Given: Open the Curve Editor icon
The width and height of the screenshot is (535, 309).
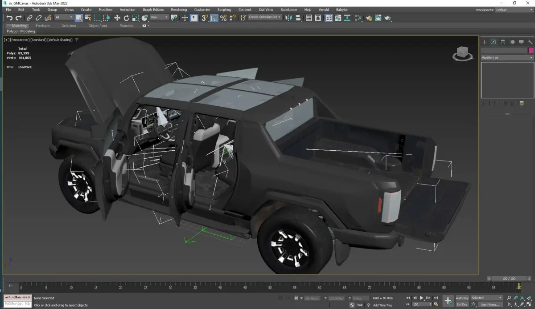Looking at the screenshot, I should coord(338,18).
